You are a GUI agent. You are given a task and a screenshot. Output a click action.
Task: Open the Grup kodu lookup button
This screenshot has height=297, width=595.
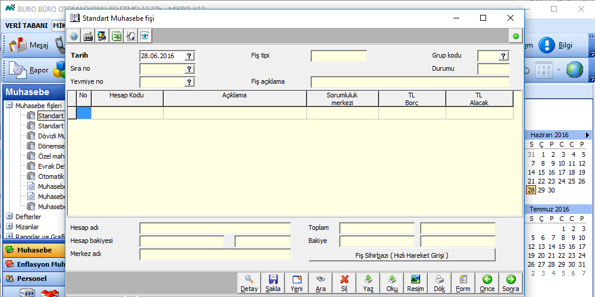click(503, 56)
